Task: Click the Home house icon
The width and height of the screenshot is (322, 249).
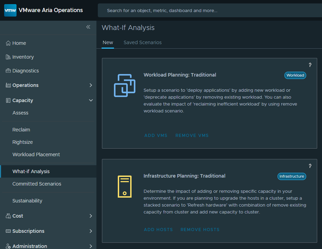Action: click(x=8, y=43)
